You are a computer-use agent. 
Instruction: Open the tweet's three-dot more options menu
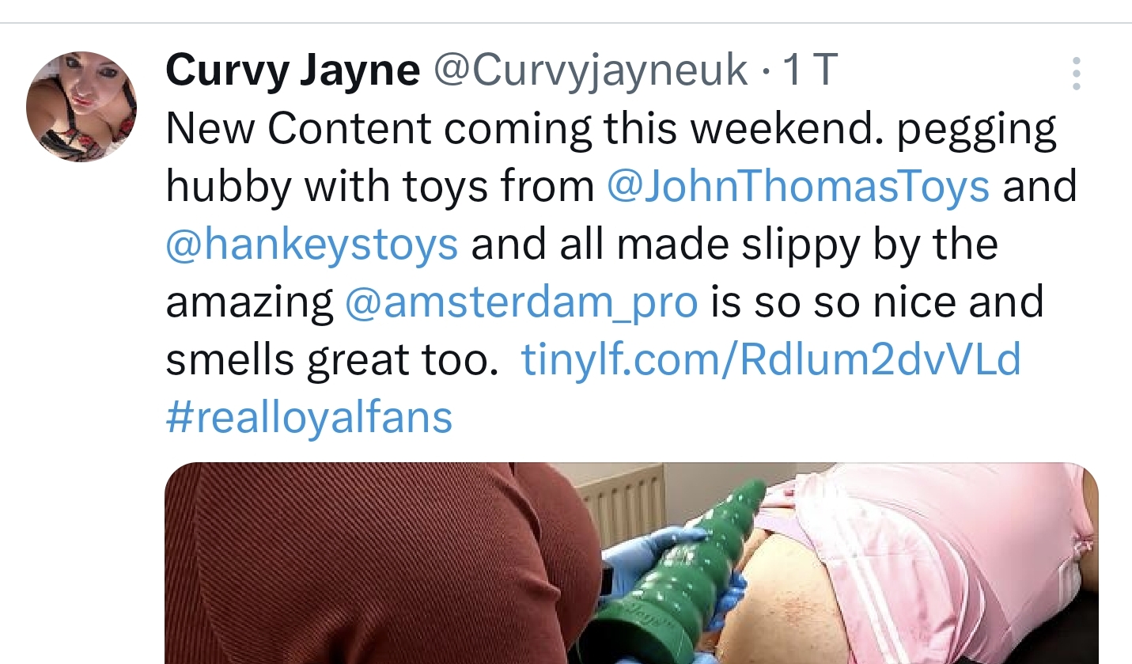pos(1076,73)
